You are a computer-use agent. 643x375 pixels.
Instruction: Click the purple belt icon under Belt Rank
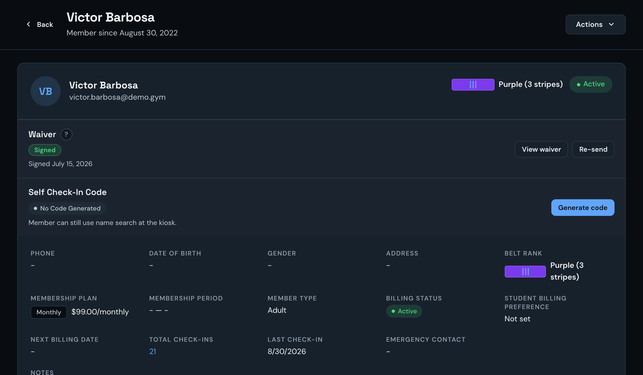point(525,271)
